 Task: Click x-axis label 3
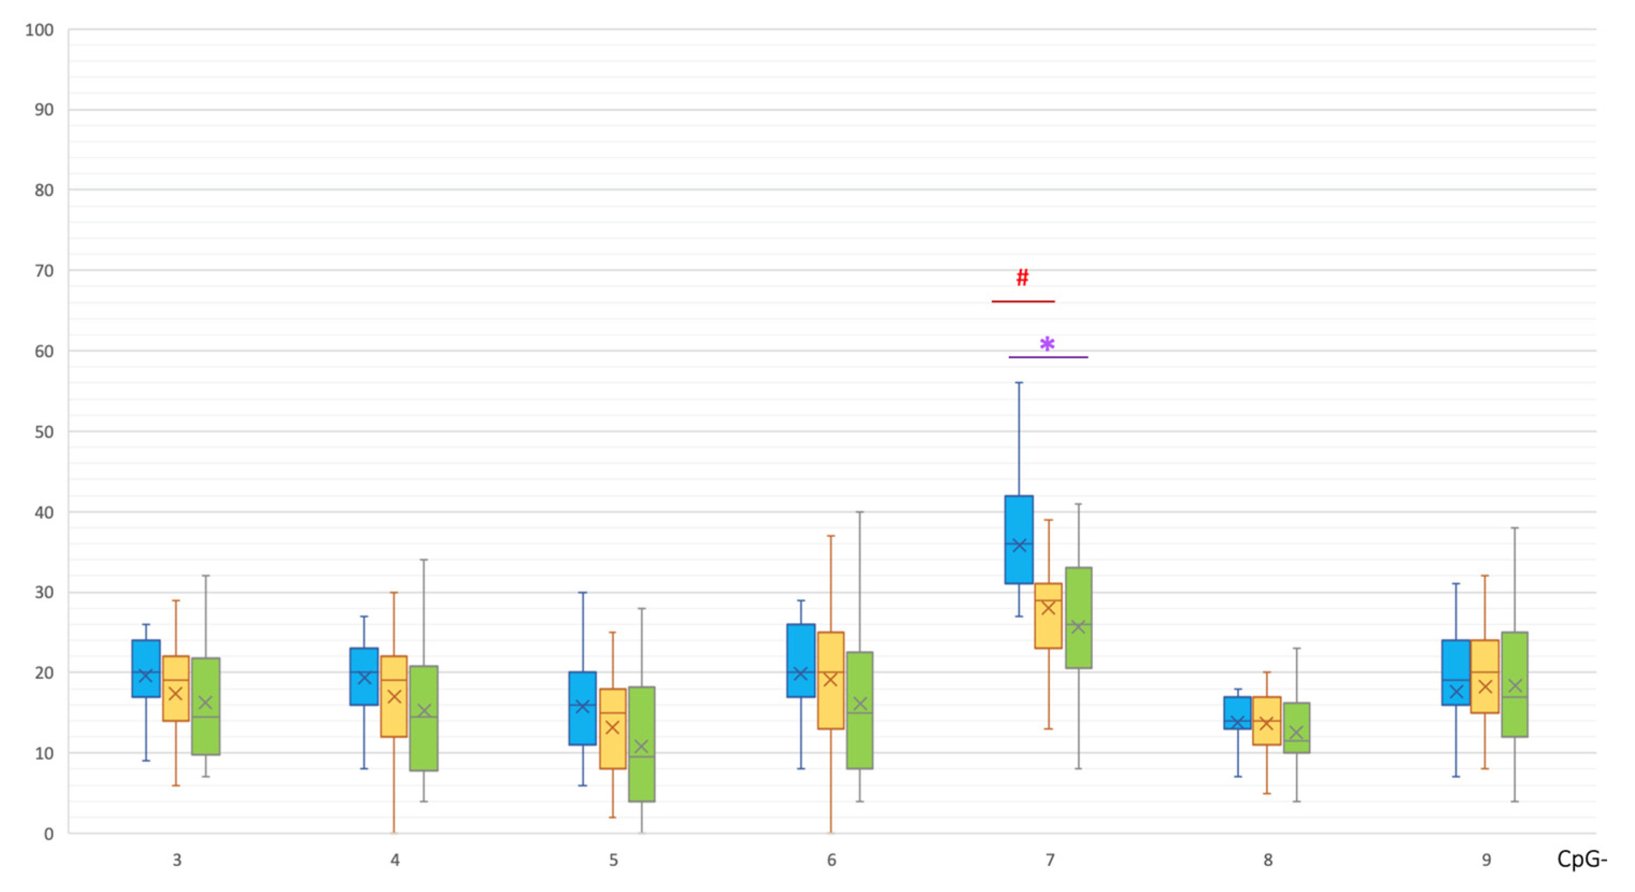point(176,860)
